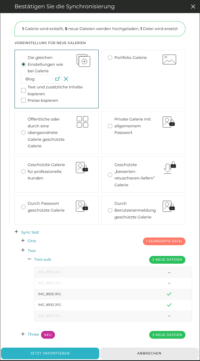Click the 'Abbrechen' button

click(x=149, y=353)
